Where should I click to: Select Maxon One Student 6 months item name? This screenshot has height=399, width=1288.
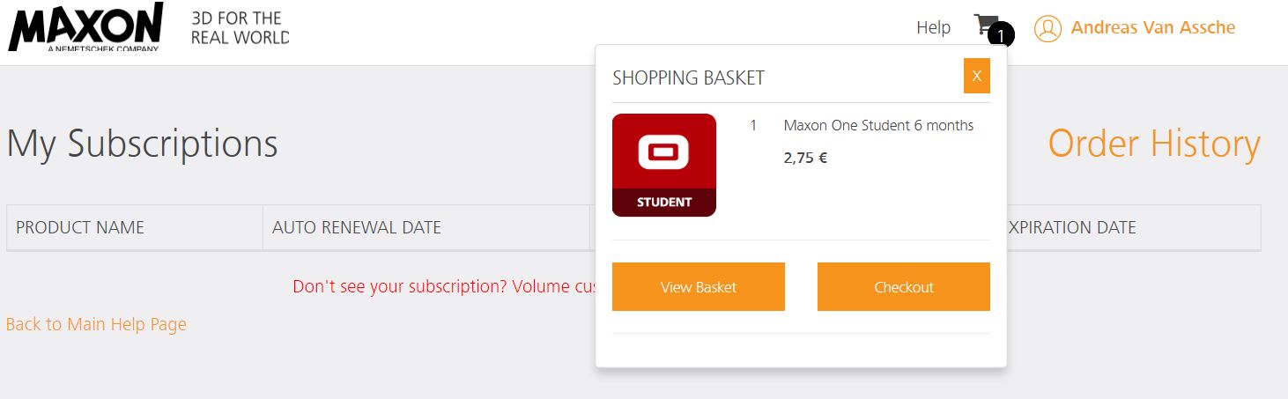[878, 125]
